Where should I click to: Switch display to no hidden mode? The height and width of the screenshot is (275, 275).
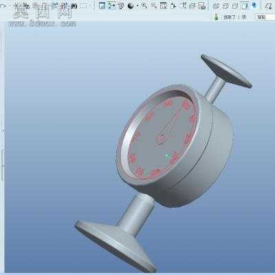[235, 6]
